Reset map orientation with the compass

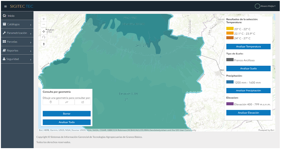coord(44,44)
